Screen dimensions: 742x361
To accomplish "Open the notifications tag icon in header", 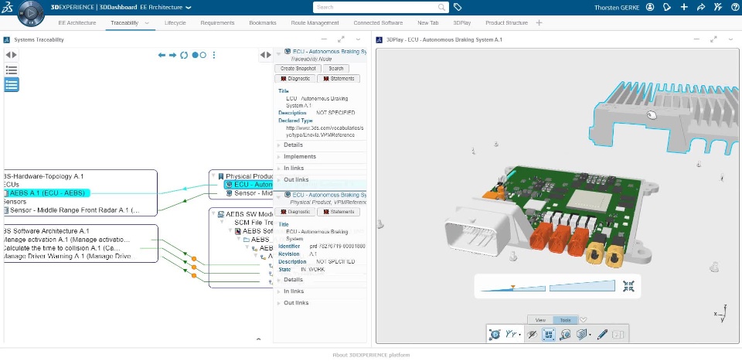I will 667,7.
